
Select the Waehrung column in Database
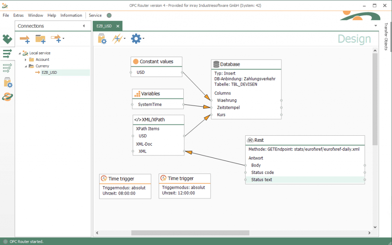246,100
